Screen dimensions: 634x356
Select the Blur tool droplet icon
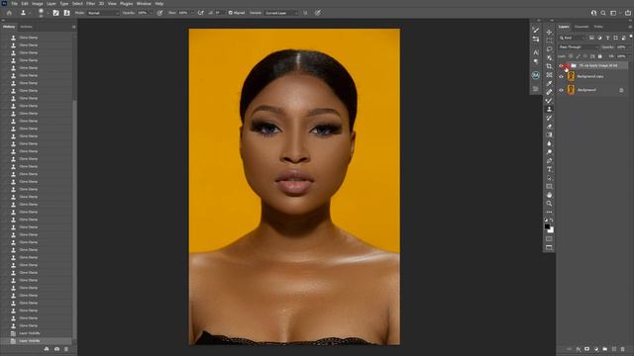tap(549, 143)
